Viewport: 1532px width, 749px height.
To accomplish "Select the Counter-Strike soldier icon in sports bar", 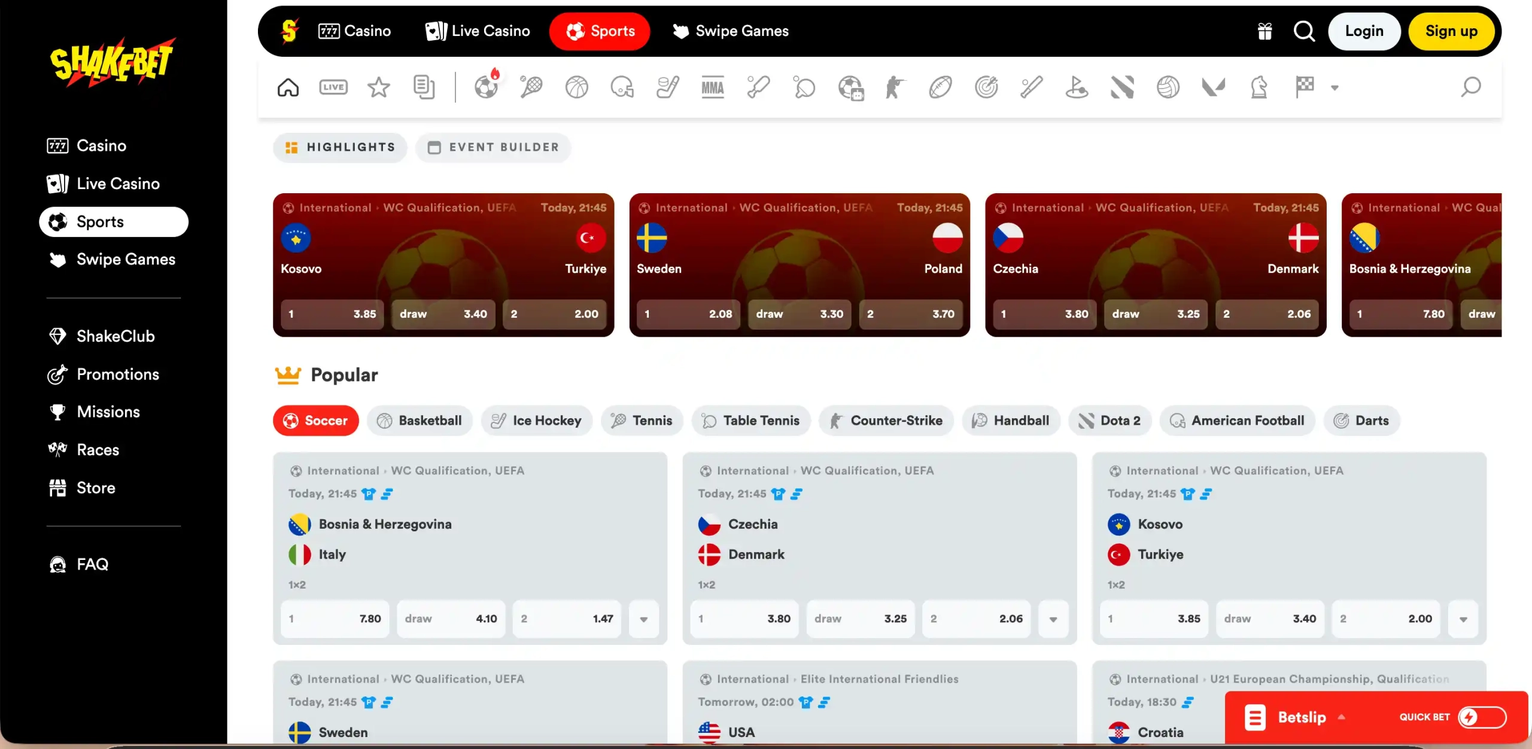I will point(895,87).
